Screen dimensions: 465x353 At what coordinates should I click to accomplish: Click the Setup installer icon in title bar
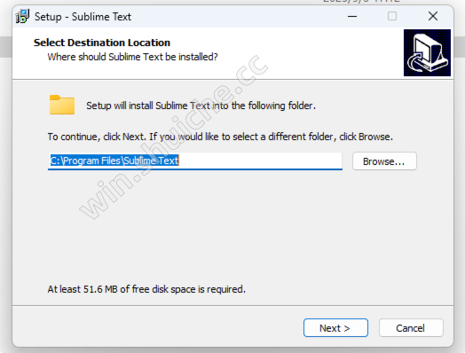pyautogui.click(x=22, y=16)
